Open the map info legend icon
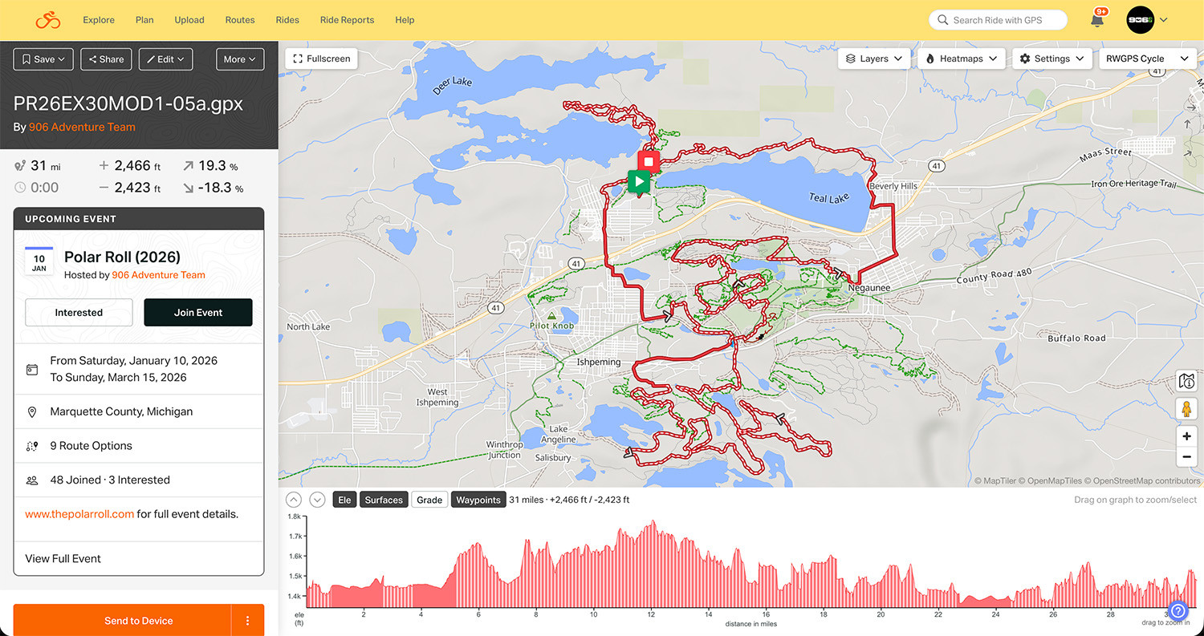Image resolution: width=1204 pixels, height=636 pixels. [1186, 382]
